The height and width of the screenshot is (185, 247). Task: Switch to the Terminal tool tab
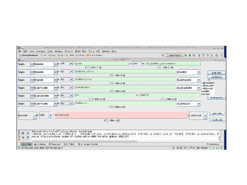click(55, 144)
